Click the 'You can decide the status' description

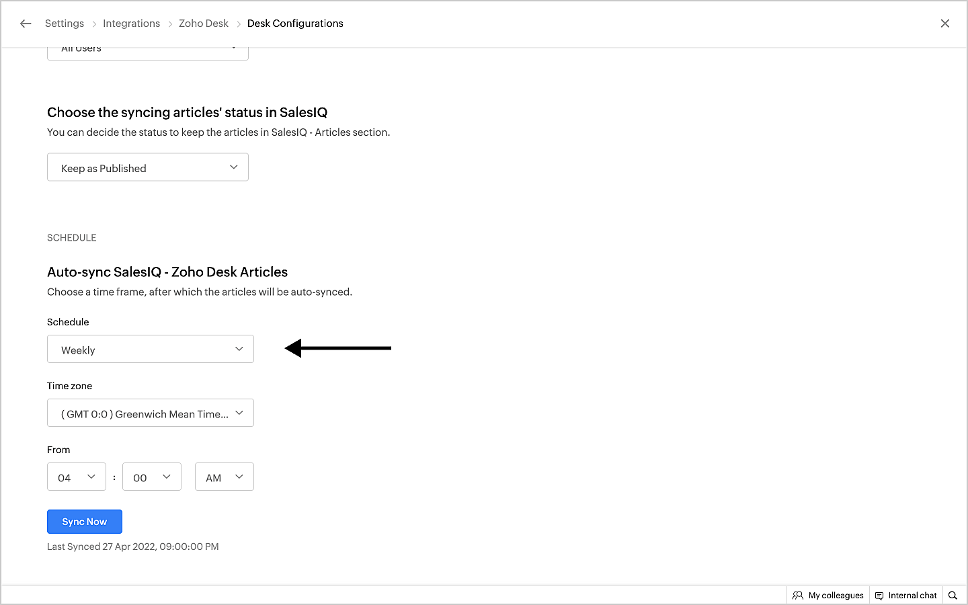coord(218,132)
